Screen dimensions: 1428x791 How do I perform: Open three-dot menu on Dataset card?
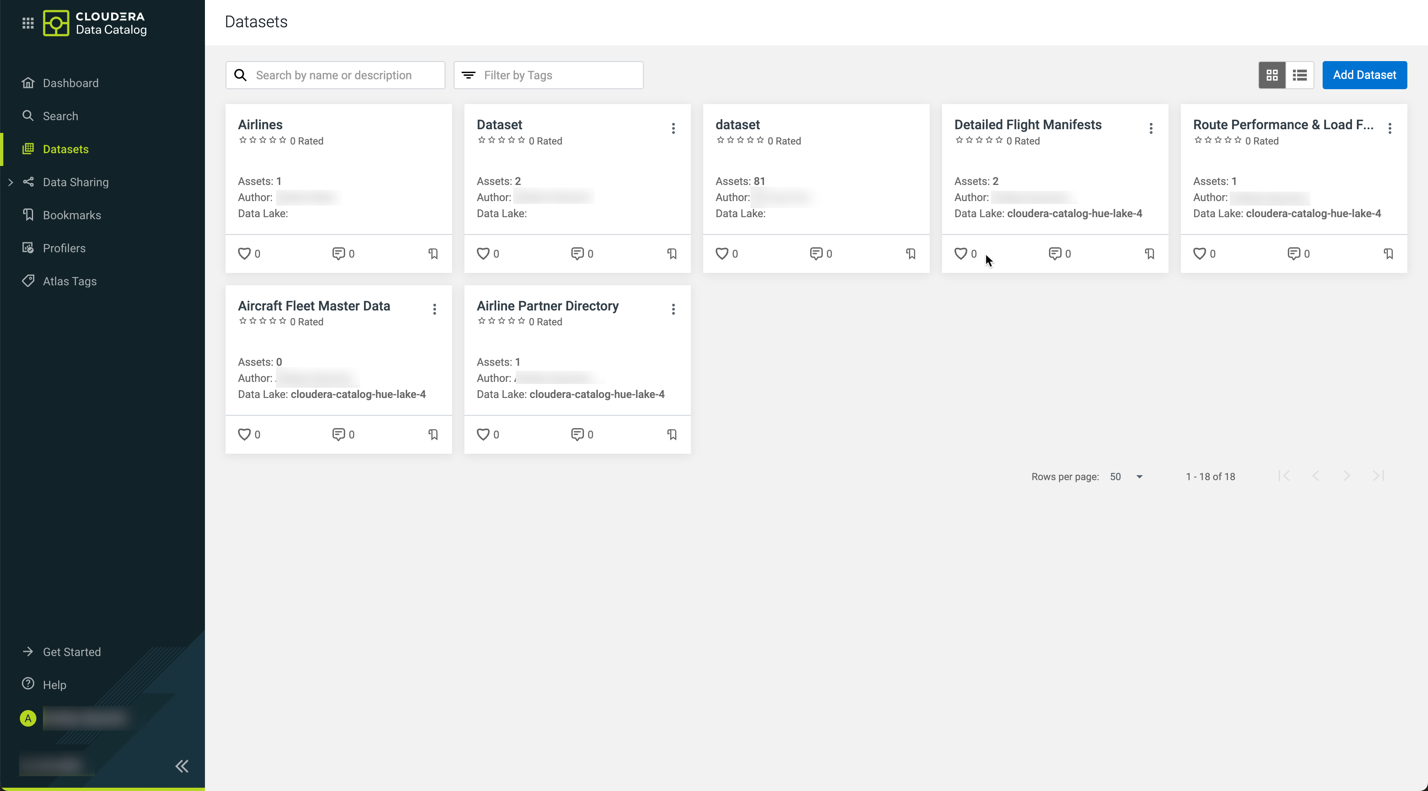coord(673,128)
